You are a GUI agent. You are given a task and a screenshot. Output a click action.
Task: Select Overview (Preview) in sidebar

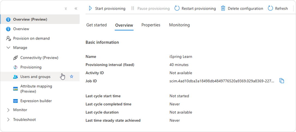click(40, 19)
